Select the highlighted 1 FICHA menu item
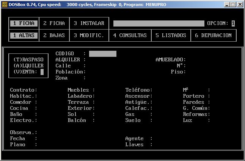 pos(24,23)
